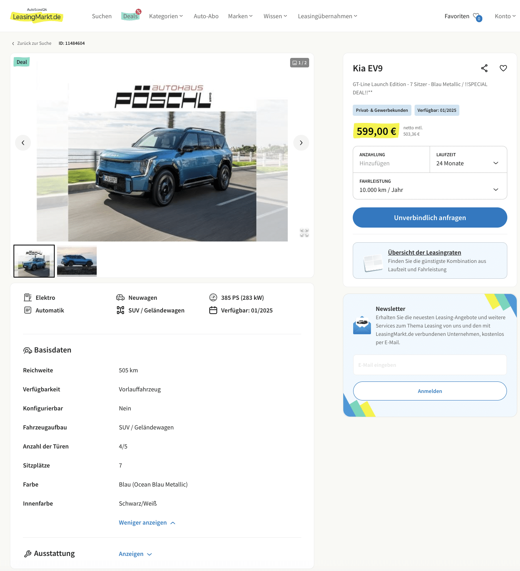Expand the Wissen menu
Viewport: 520px width, 571px height.
275,16
